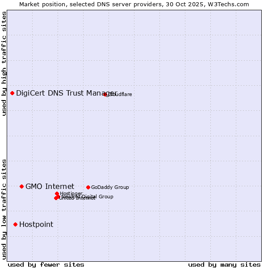The width and height of the screenshot is (268, 268).
Task: Click the GoDaddy Group red marker
Action: click(88, 187)
